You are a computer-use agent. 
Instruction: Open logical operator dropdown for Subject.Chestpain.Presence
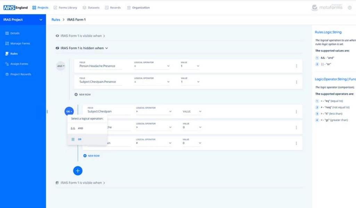tap(152, 82)
